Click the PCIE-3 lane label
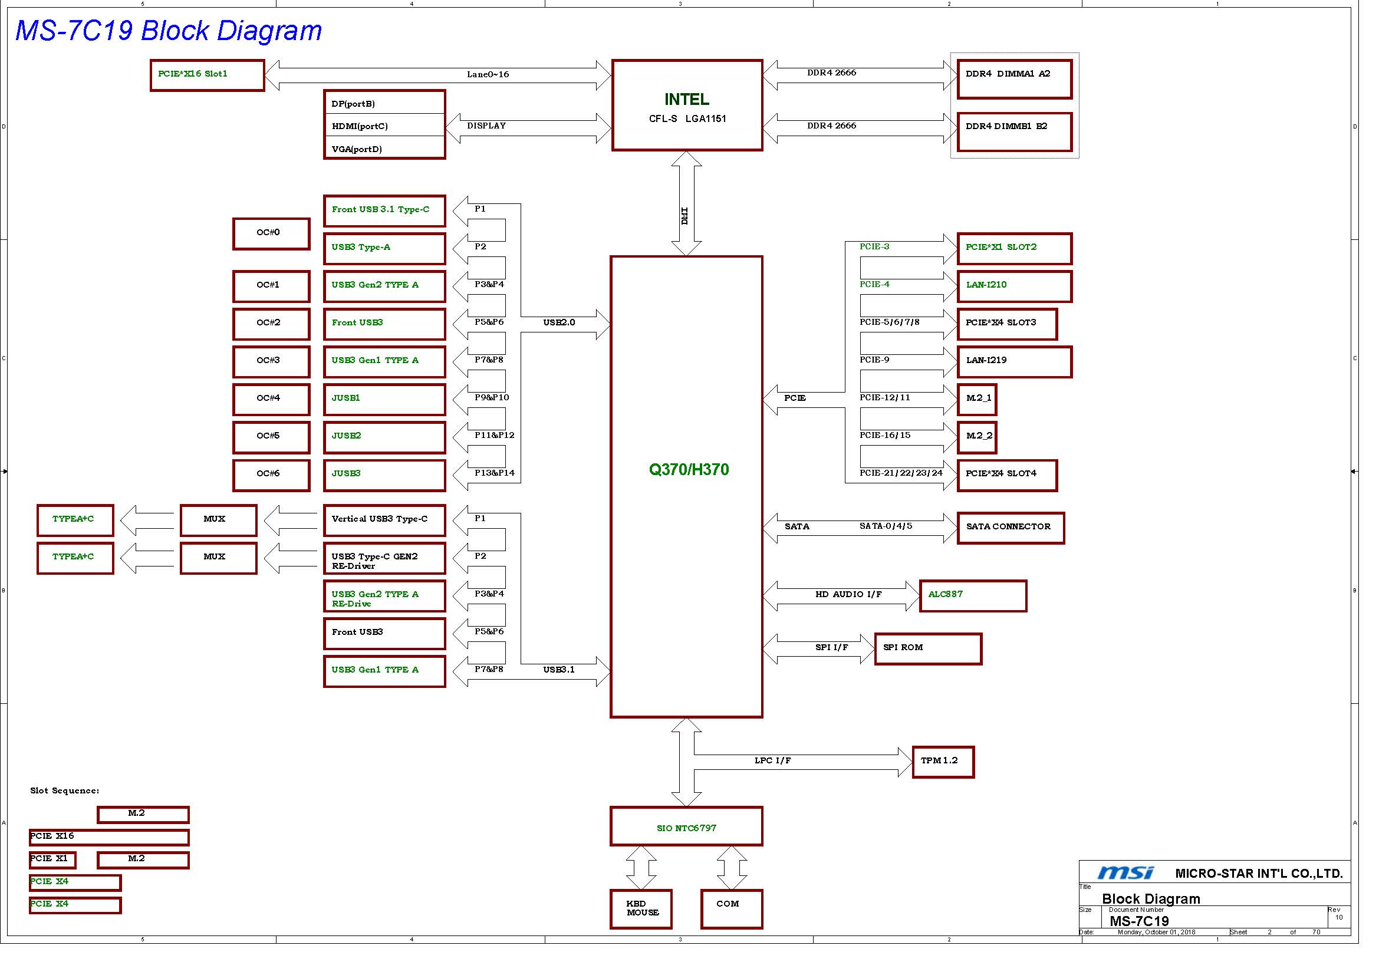 [874, 247]
